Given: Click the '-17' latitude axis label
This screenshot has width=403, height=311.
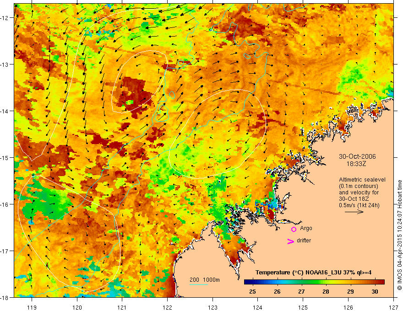Looking at the screenshot, I should coord(5,251).
